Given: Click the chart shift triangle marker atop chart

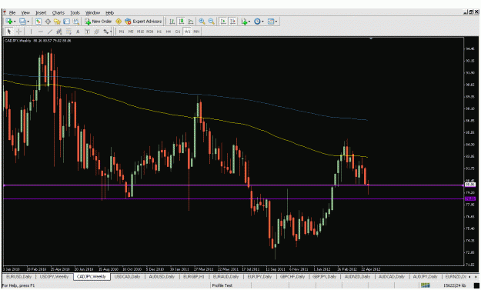Looking at the screenshot, I should tap(372, 38).
